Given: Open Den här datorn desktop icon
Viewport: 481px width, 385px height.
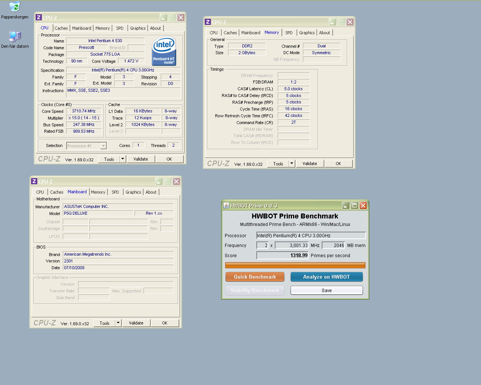Looking at the screenshot, I should click(x=15, y=39).
